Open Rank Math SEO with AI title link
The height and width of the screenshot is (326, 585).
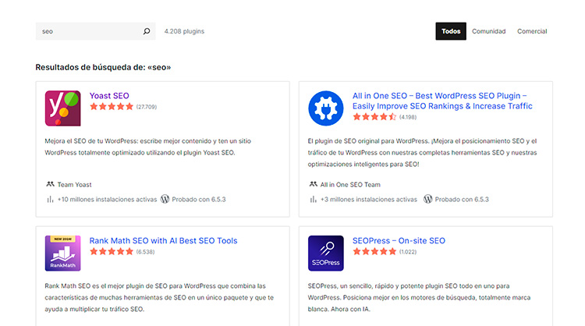pyautogui.click(x=163, y=241)
